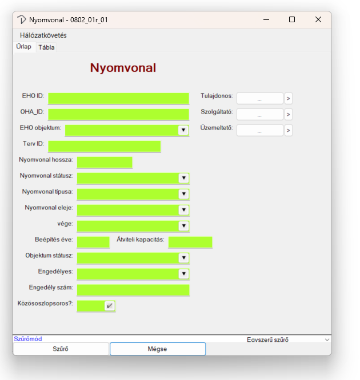The width and height of the screenshot is (360, 380).
Task: Expand the Nyomvonal típusa dropdown
Action: click(183, 194)
